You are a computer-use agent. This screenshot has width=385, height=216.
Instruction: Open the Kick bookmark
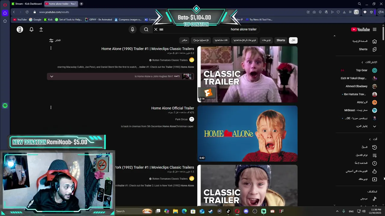(48, 19)
